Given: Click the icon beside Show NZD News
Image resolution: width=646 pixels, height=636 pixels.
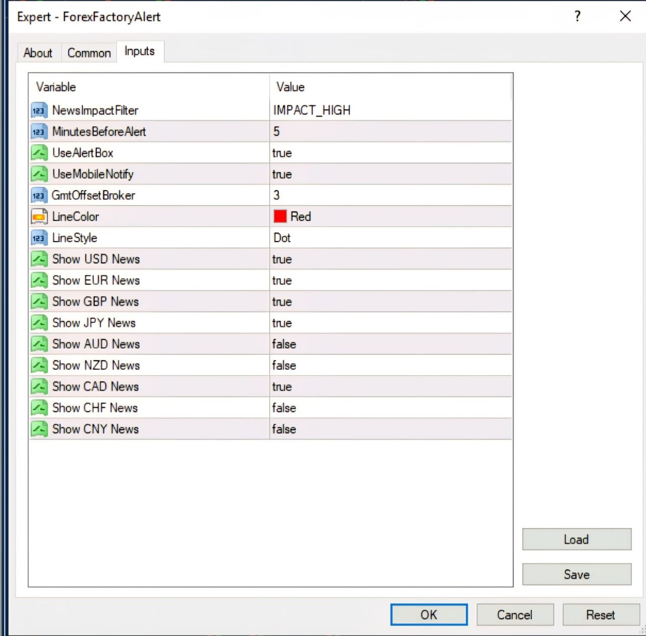Looking at the screenshot, I should (x=39, y=365).
